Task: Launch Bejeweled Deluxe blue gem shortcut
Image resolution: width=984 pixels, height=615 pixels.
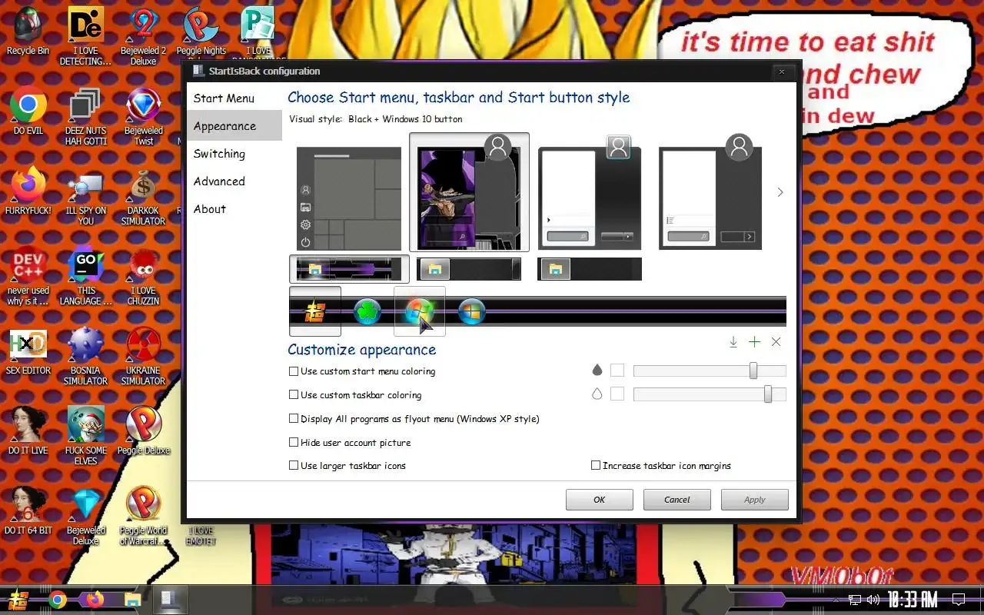Action: [x=85, y=517]
